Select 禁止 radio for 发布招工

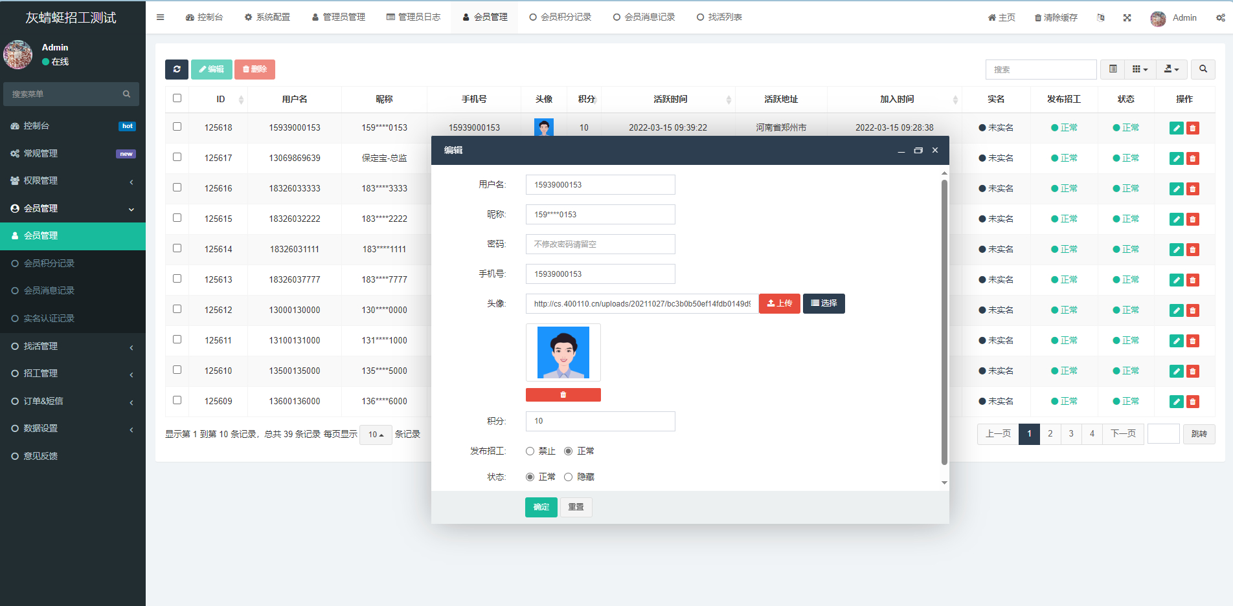530,451
